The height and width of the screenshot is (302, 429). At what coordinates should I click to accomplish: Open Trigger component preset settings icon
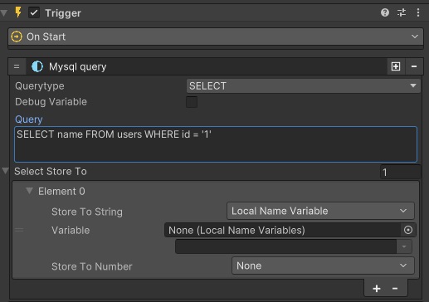point(402,12)
